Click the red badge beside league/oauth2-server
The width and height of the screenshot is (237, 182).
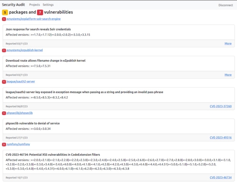[x=4, y=82]
